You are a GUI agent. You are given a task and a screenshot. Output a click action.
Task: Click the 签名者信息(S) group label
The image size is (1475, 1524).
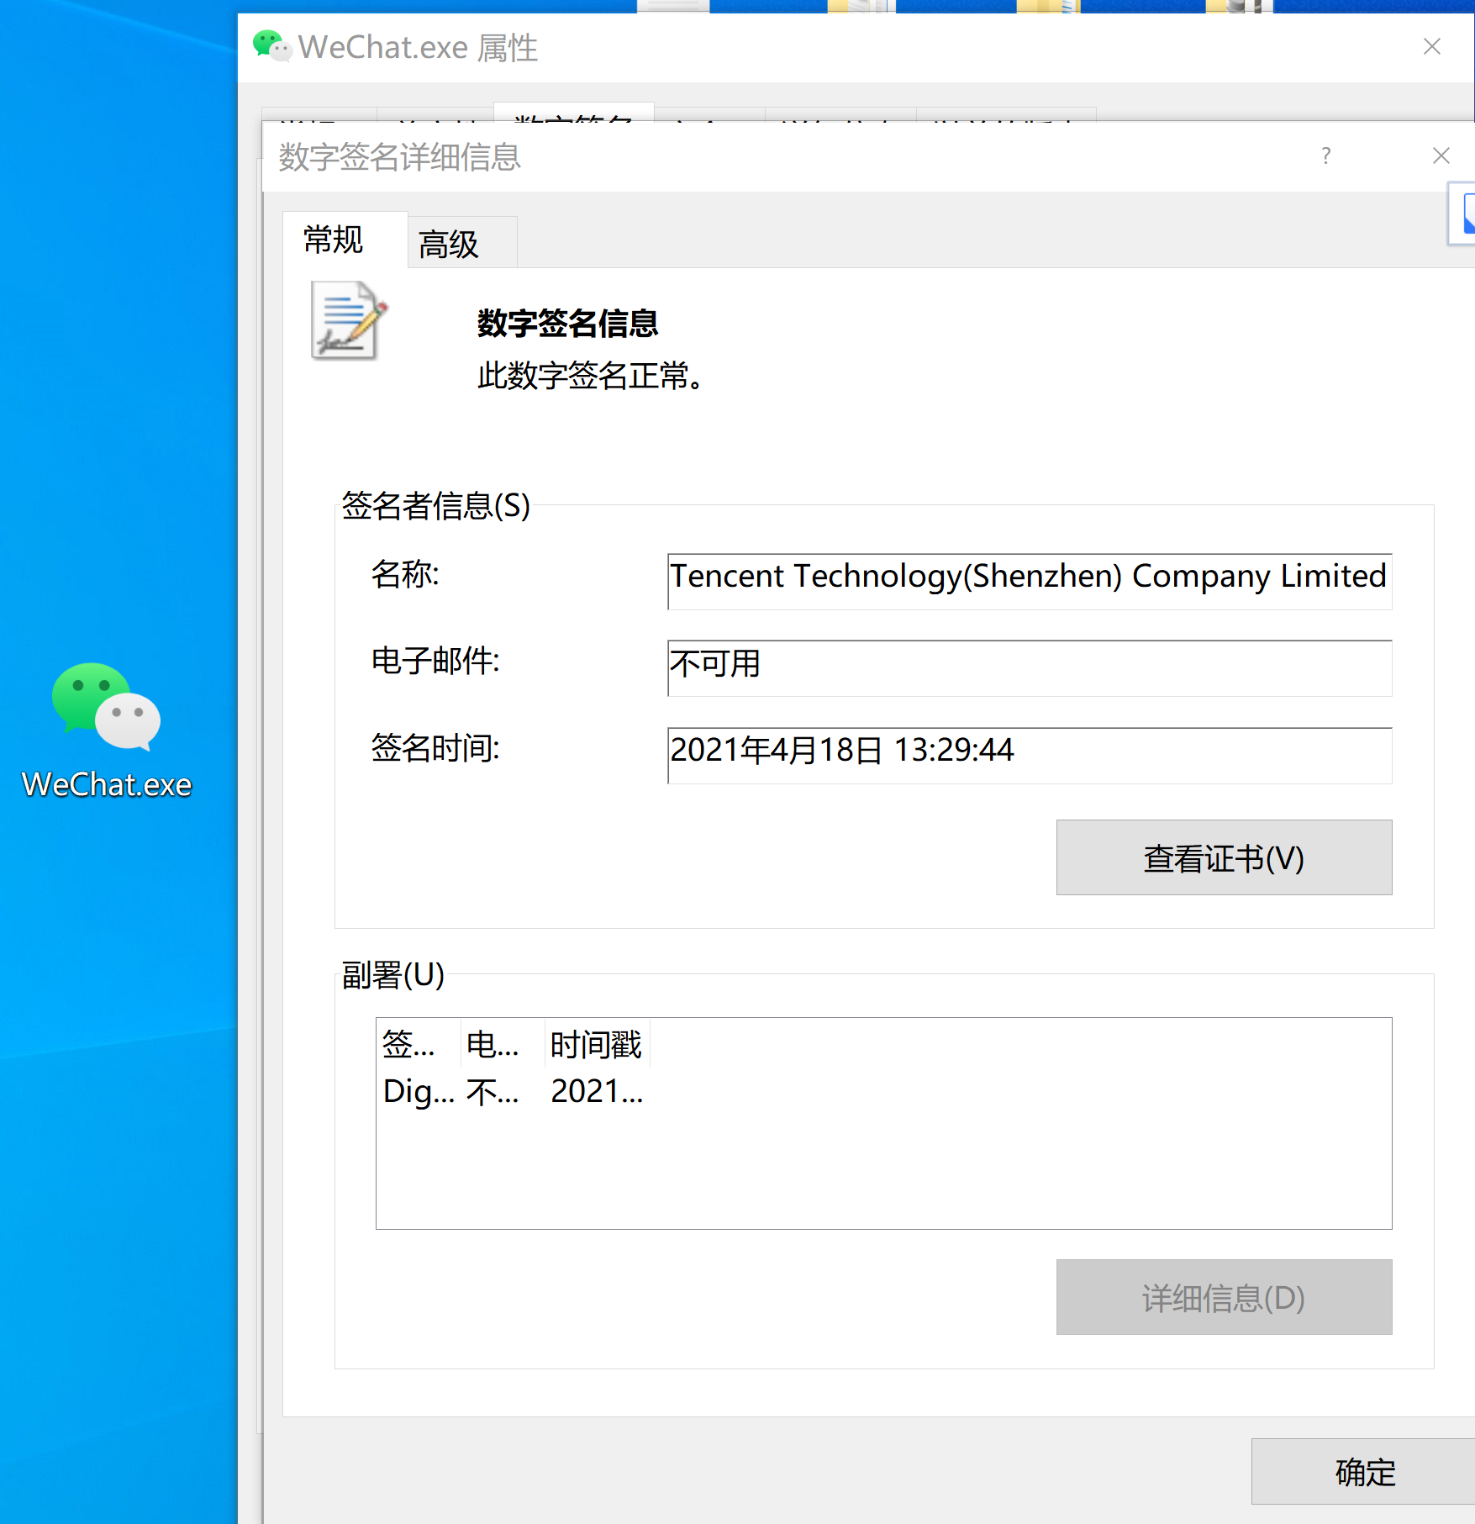pos(435,505)
